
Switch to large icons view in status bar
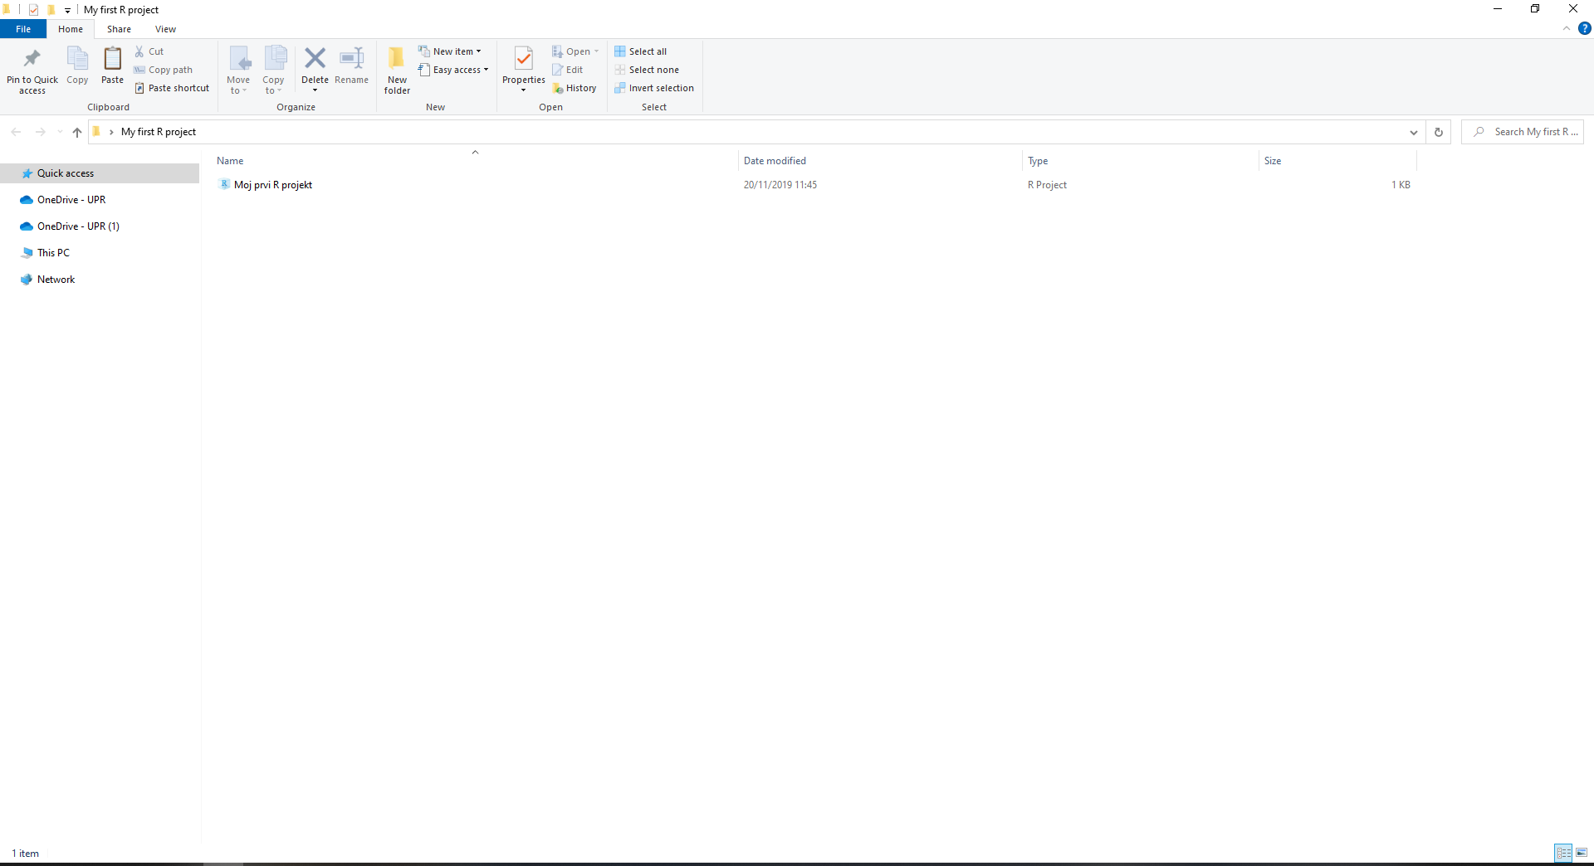[x=1582, y=853]
